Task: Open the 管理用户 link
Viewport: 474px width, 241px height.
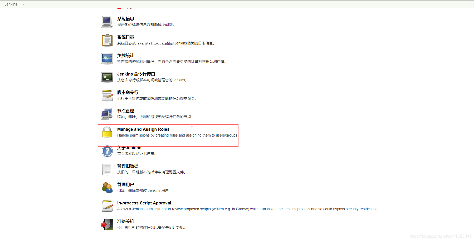Action: [126, 184]
